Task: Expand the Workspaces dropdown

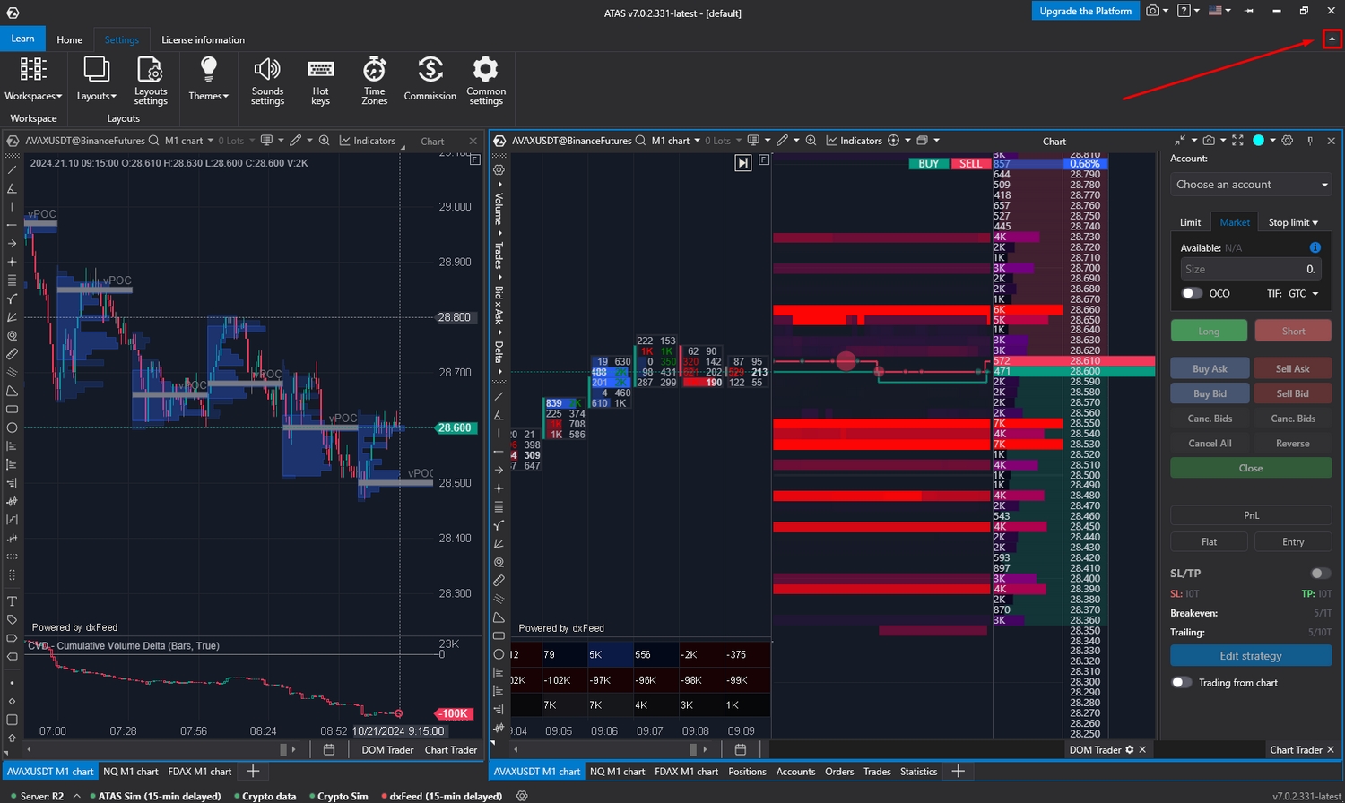Action: pos(33,81)
